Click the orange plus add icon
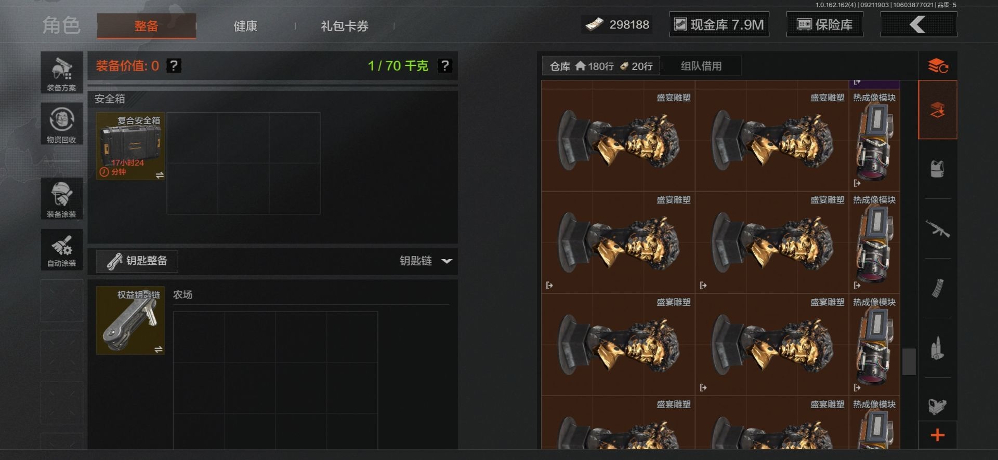 pyautogui.click(x=937, y=435)
